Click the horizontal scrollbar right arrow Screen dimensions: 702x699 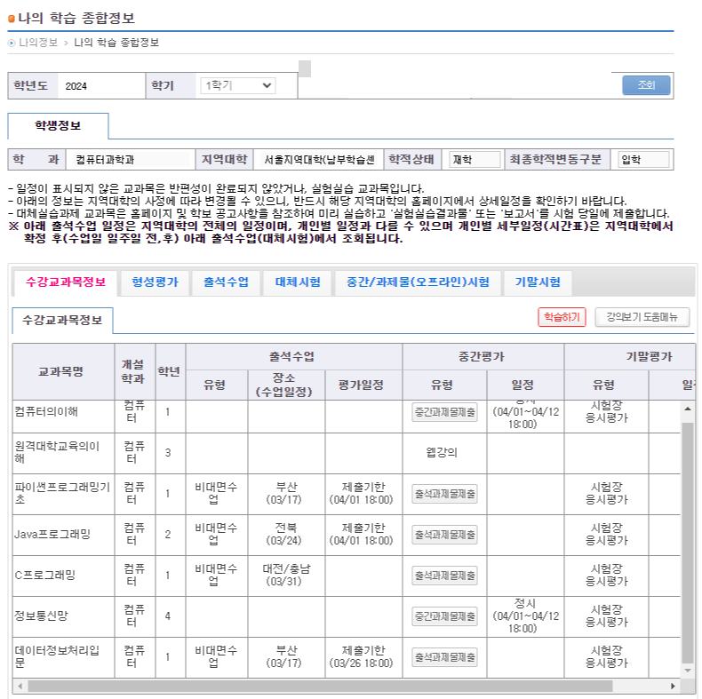(x=673, y=686)
